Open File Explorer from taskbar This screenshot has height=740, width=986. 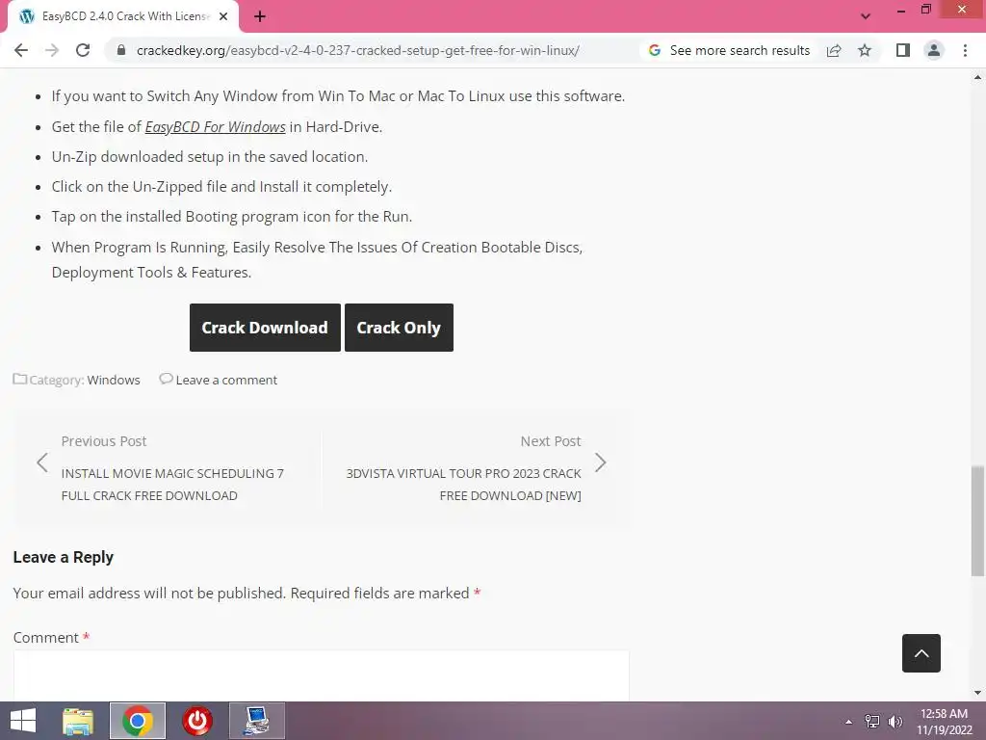(x=78, y=721)
